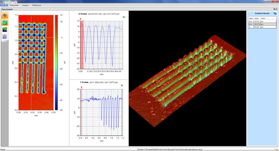Click the red R marker on Y Profile
279x151 pixels.
(x=82, y=87)
